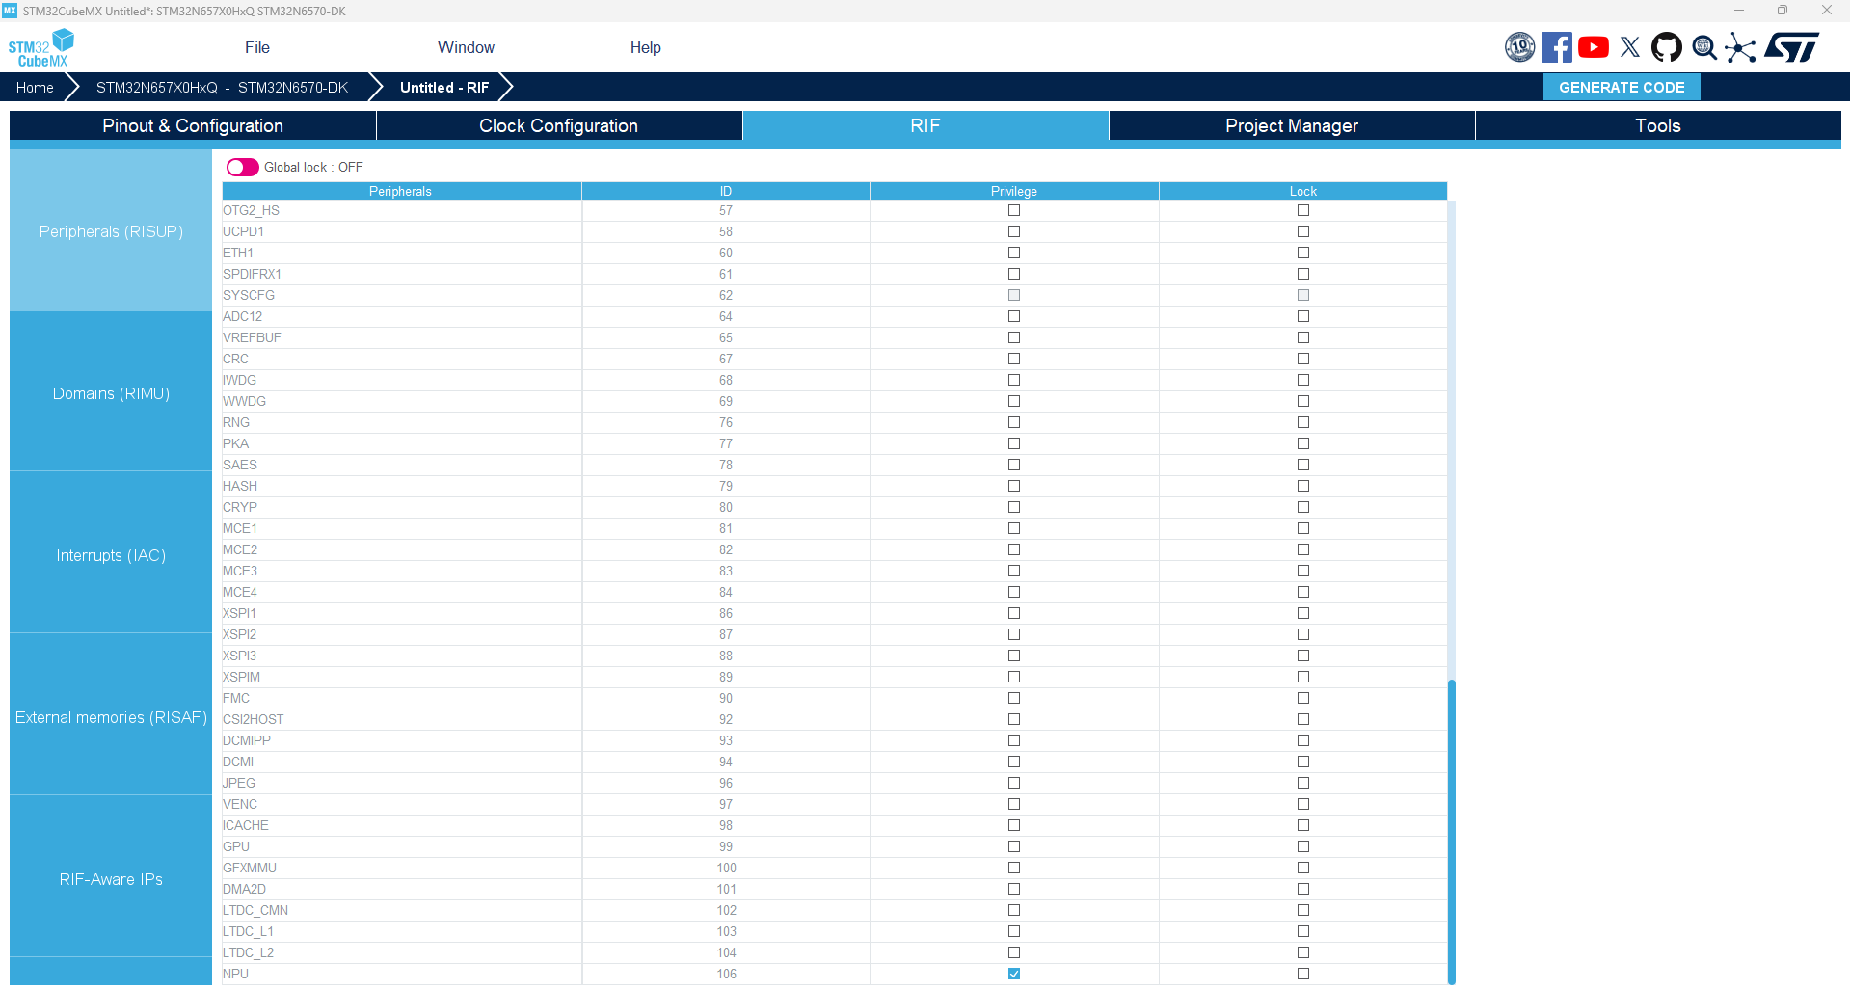This screenshot has height=990, width=1850.
Task: Go to Home in the breadcrumb
Action: click(x=35, y=87)
